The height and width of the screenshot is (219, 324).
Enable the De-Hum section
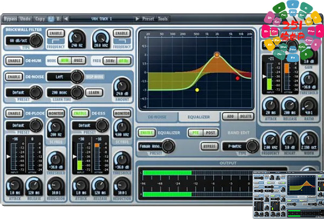tap(14, 61)
